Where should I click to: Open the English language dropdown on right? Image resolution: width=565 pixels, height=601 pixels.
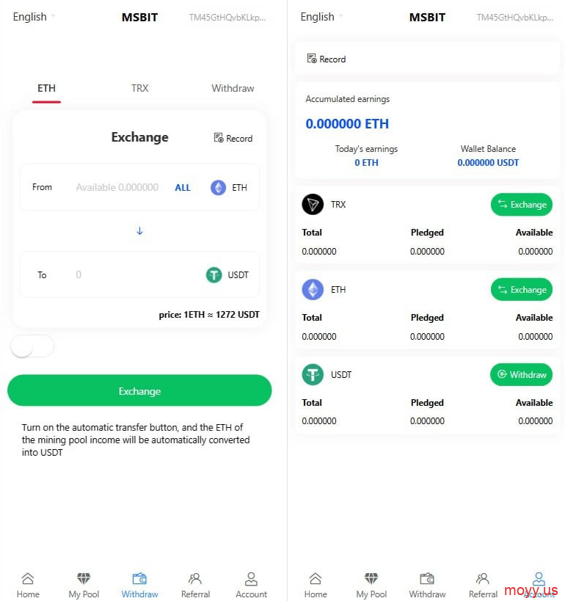pos(321,17)
